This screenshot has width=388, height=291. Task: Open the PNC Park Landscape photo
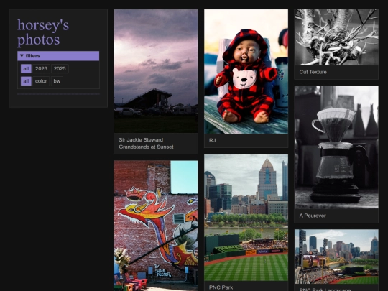point(336,257)
